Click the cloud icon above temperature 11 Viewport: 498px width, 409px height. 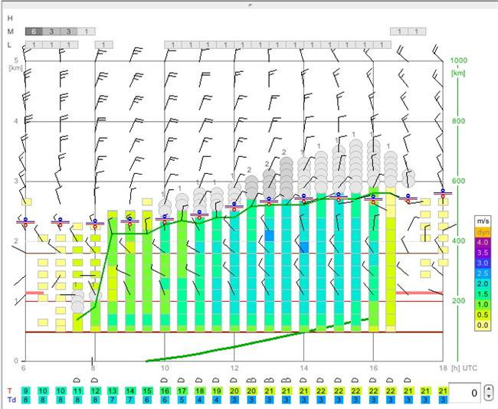coord(77,380)
